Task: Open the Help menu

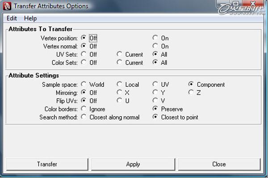Action: click(x=30, y=18)
